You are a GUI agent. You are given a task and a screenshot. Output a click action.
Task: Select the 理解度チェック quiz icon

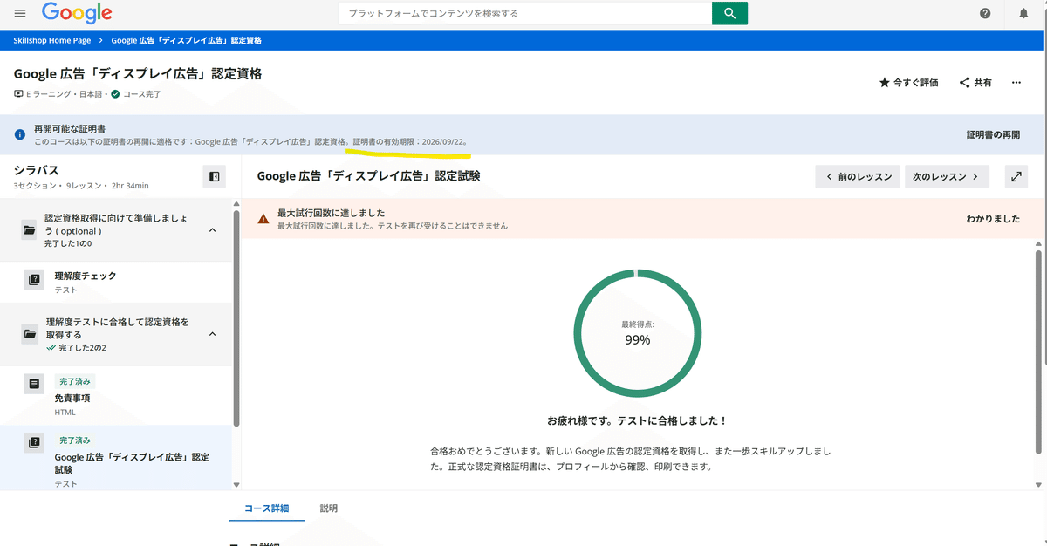click(33, 280)
